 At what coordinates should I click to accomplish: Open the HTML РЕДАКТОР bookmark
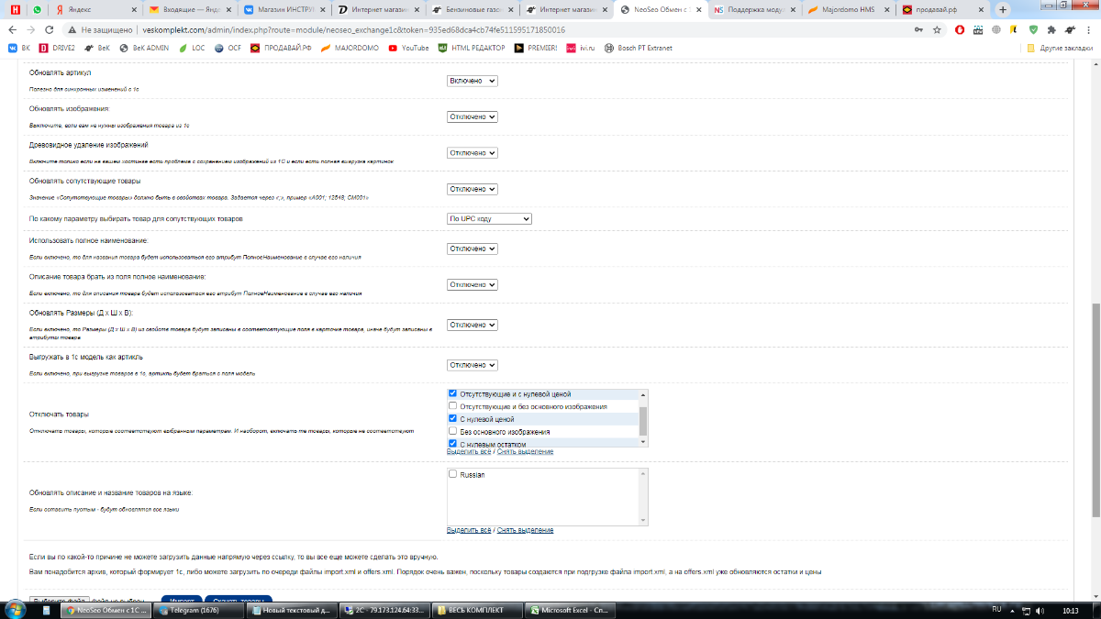472,48
